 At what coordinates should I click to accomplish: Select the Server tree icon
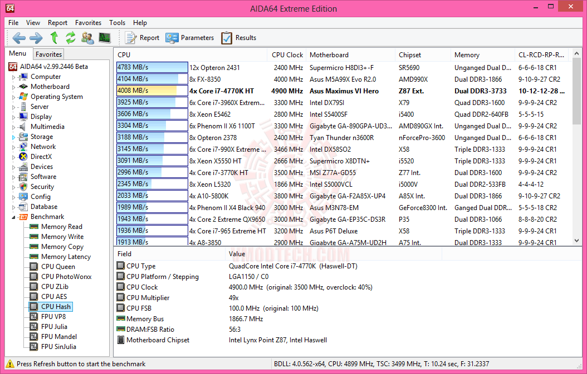(23, 107)
